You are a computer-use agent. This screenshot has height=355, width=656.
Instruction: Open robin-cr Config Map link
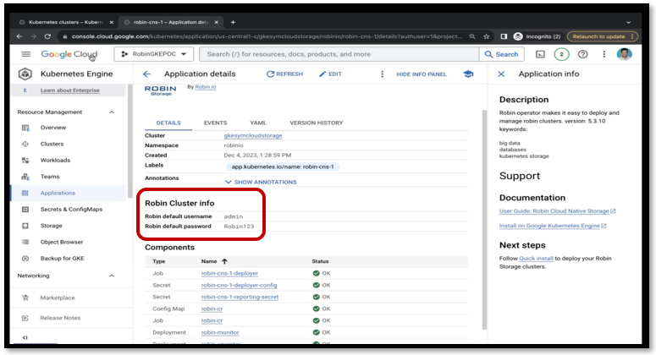point(212,309)
